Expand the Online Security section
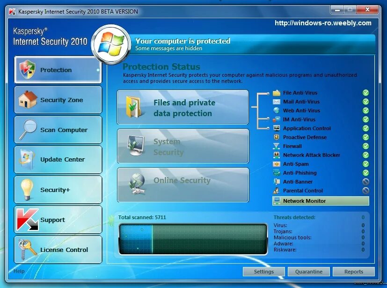The image size is (387, 288). point(183,185)
